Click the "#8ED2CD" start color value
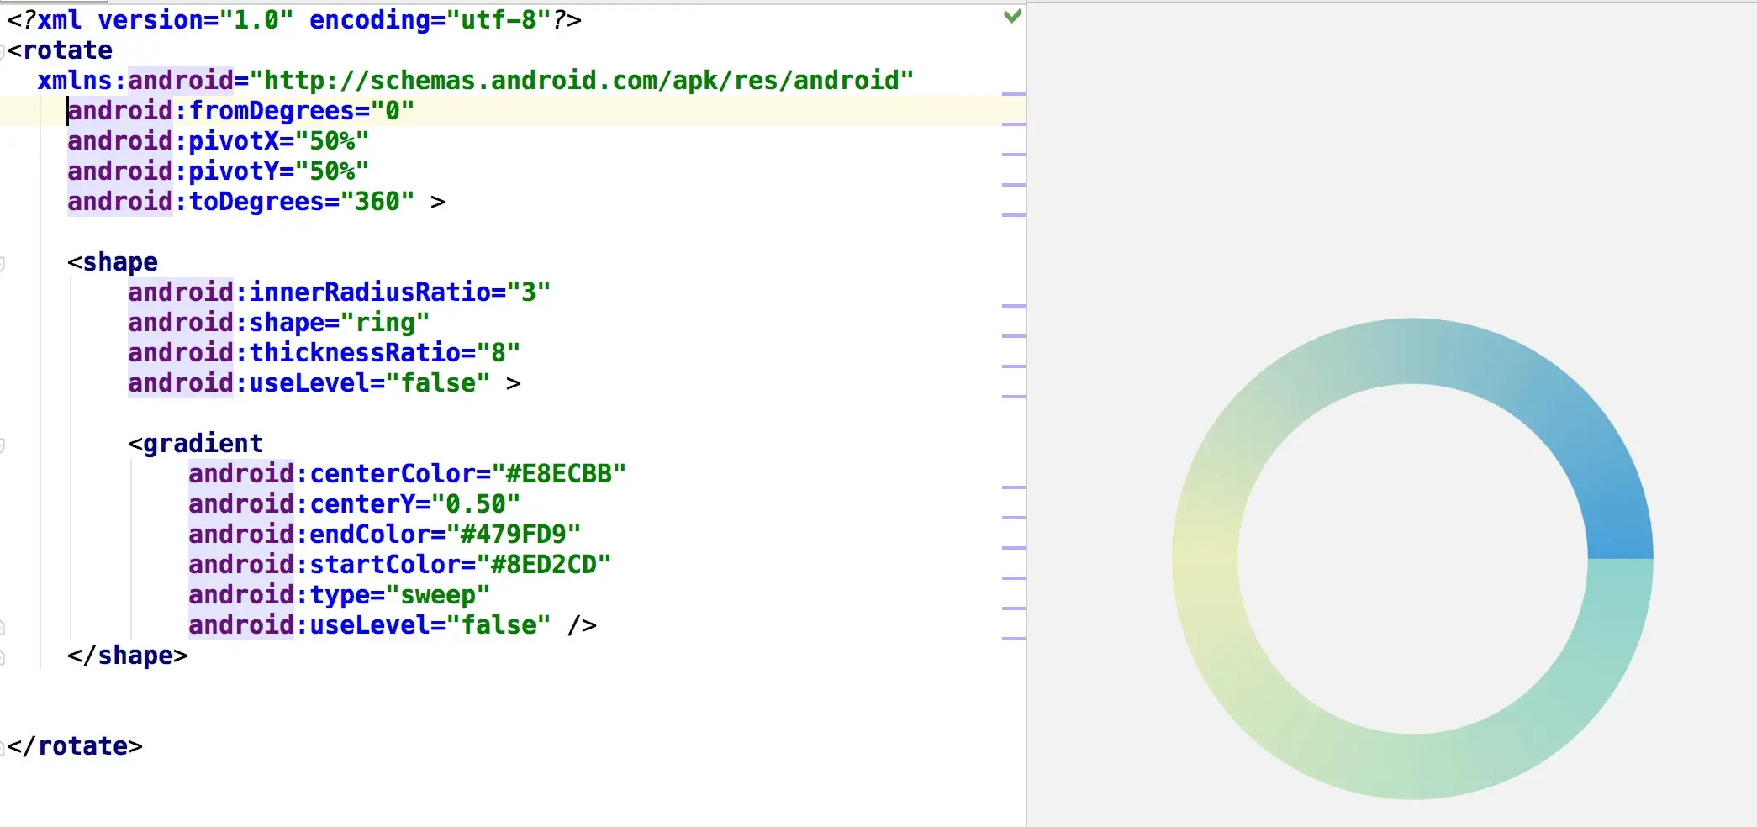 point(544,565)
